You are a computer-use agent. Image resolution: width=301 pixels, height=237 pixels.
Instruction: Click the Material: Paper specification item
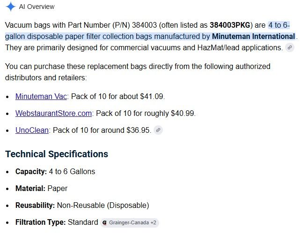coord(41,188)
